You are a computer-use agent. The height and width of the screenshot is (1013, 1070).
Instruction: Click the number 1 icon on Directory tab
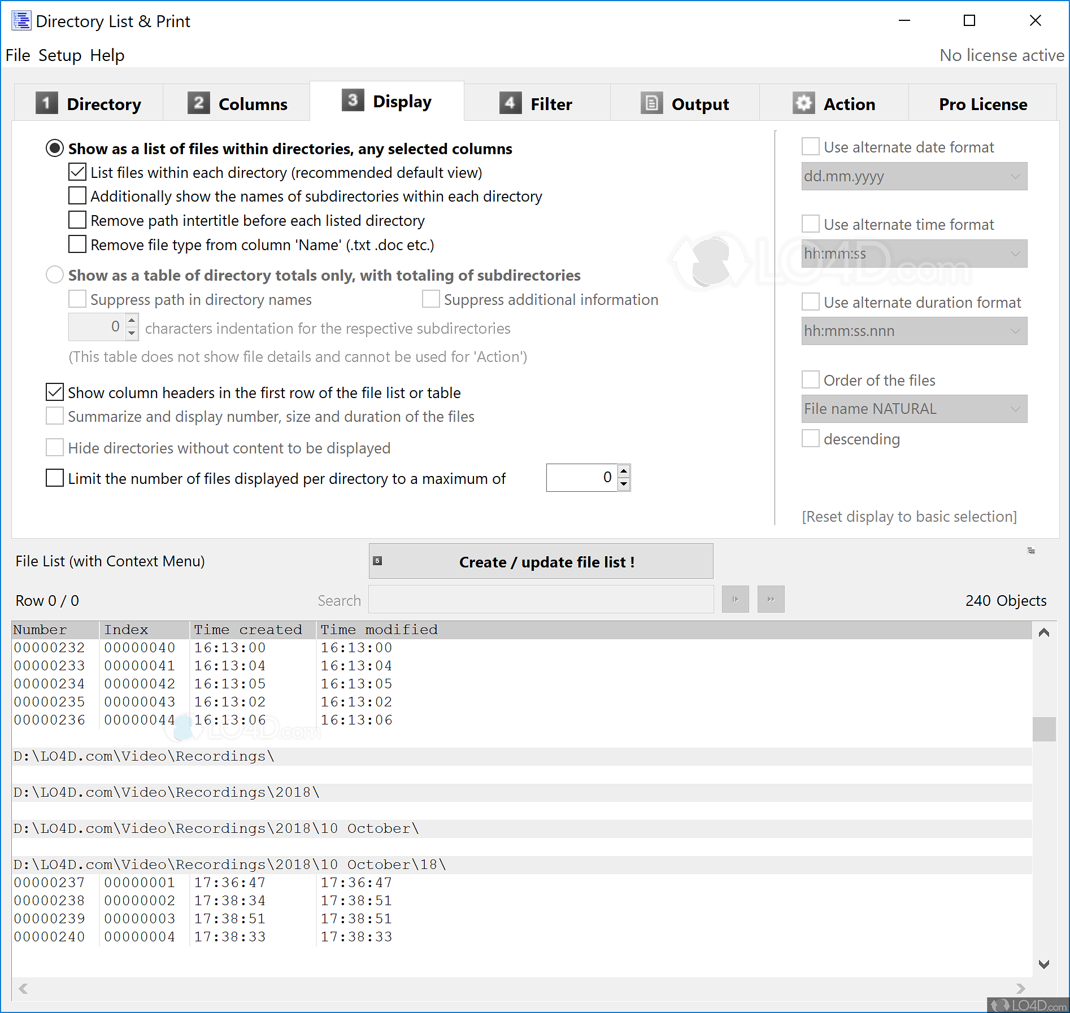(x=46, y=103)
